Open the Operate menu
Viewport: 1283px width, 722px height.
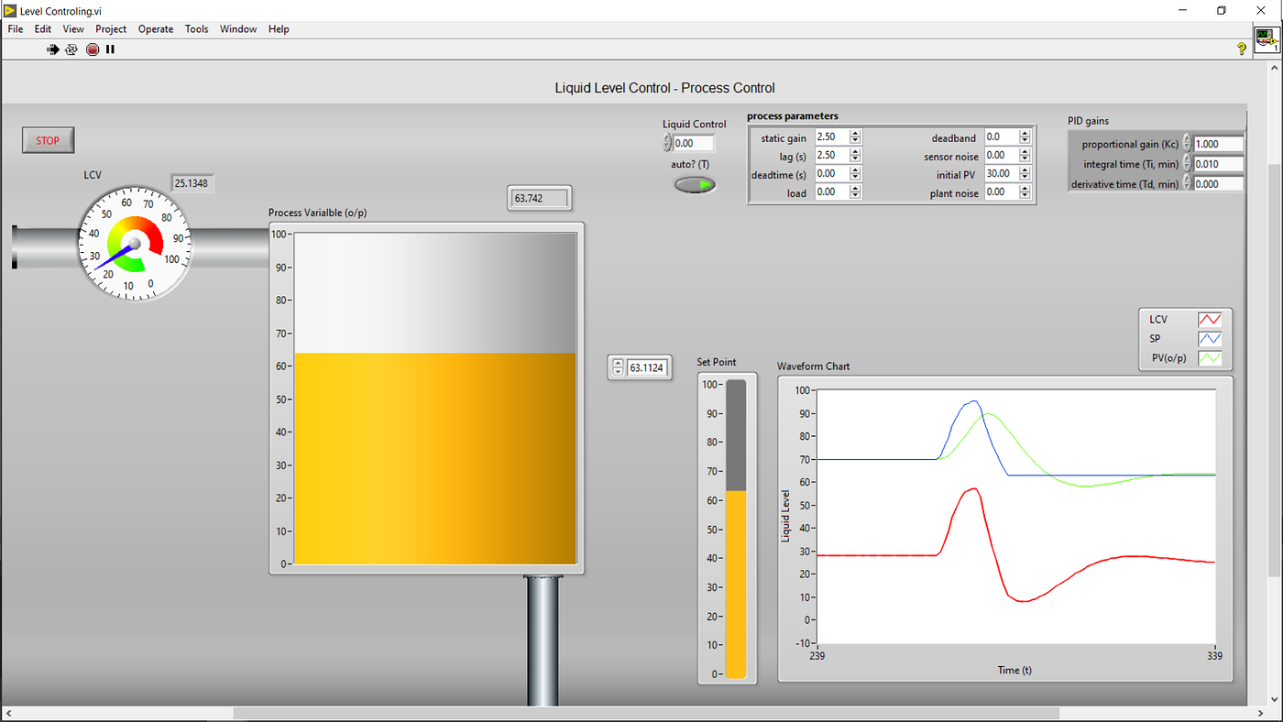(156, 28)
